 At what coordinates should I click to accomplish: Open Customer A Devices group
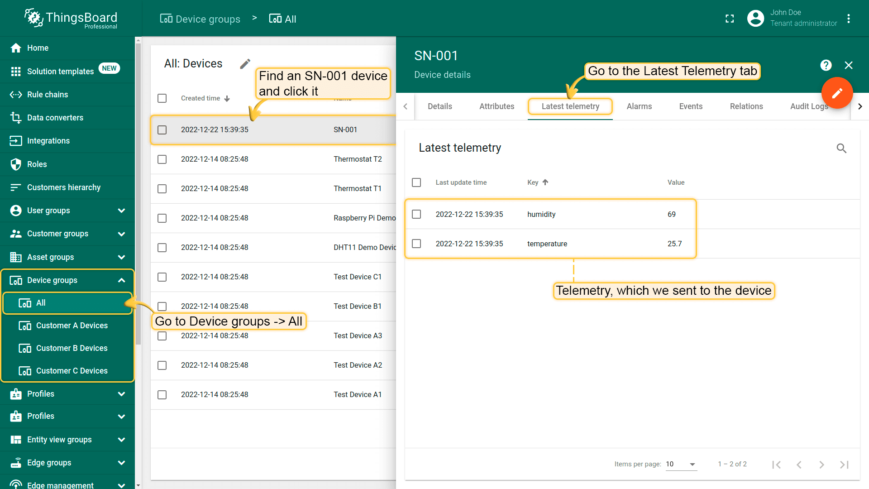click(x=72, y=326)
